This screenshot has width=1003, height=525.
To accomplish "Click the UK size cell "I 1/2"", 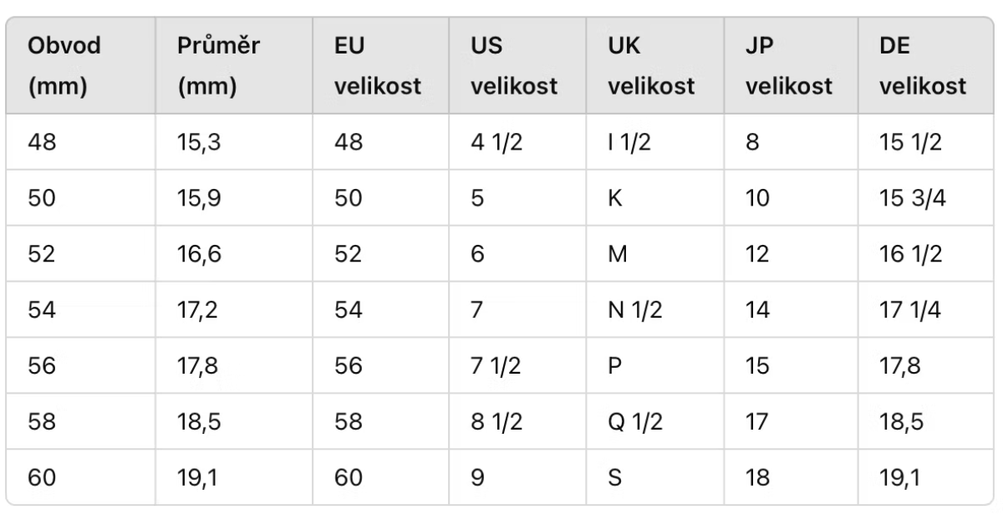I will tap(630, 142).
